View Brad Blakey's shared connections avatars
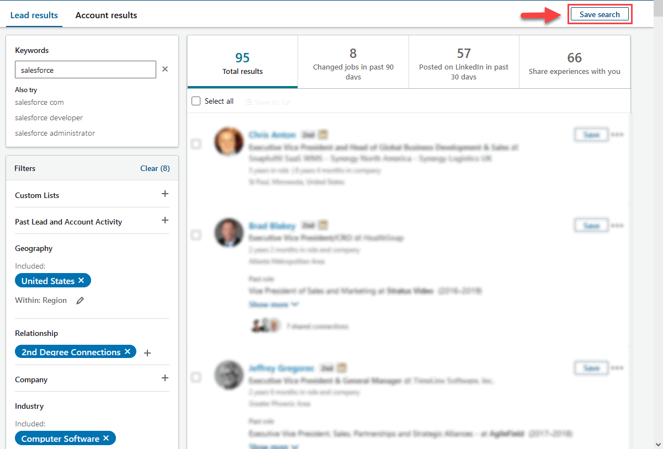663x449 pixels. [266, 325]
